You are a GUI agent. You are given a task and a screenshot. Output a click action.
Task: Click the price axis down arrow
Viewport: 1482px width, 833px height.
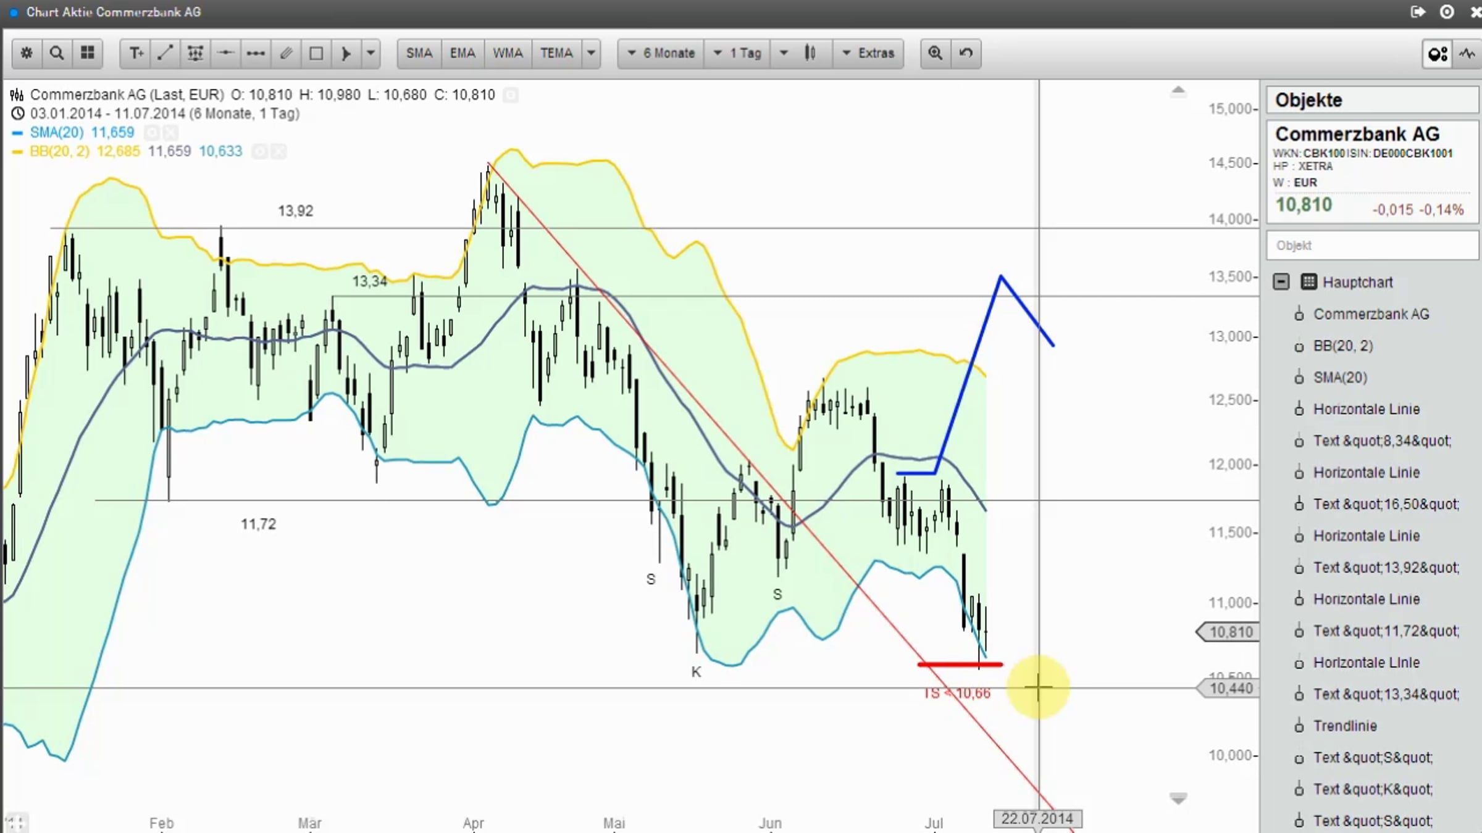point(1178,798)
